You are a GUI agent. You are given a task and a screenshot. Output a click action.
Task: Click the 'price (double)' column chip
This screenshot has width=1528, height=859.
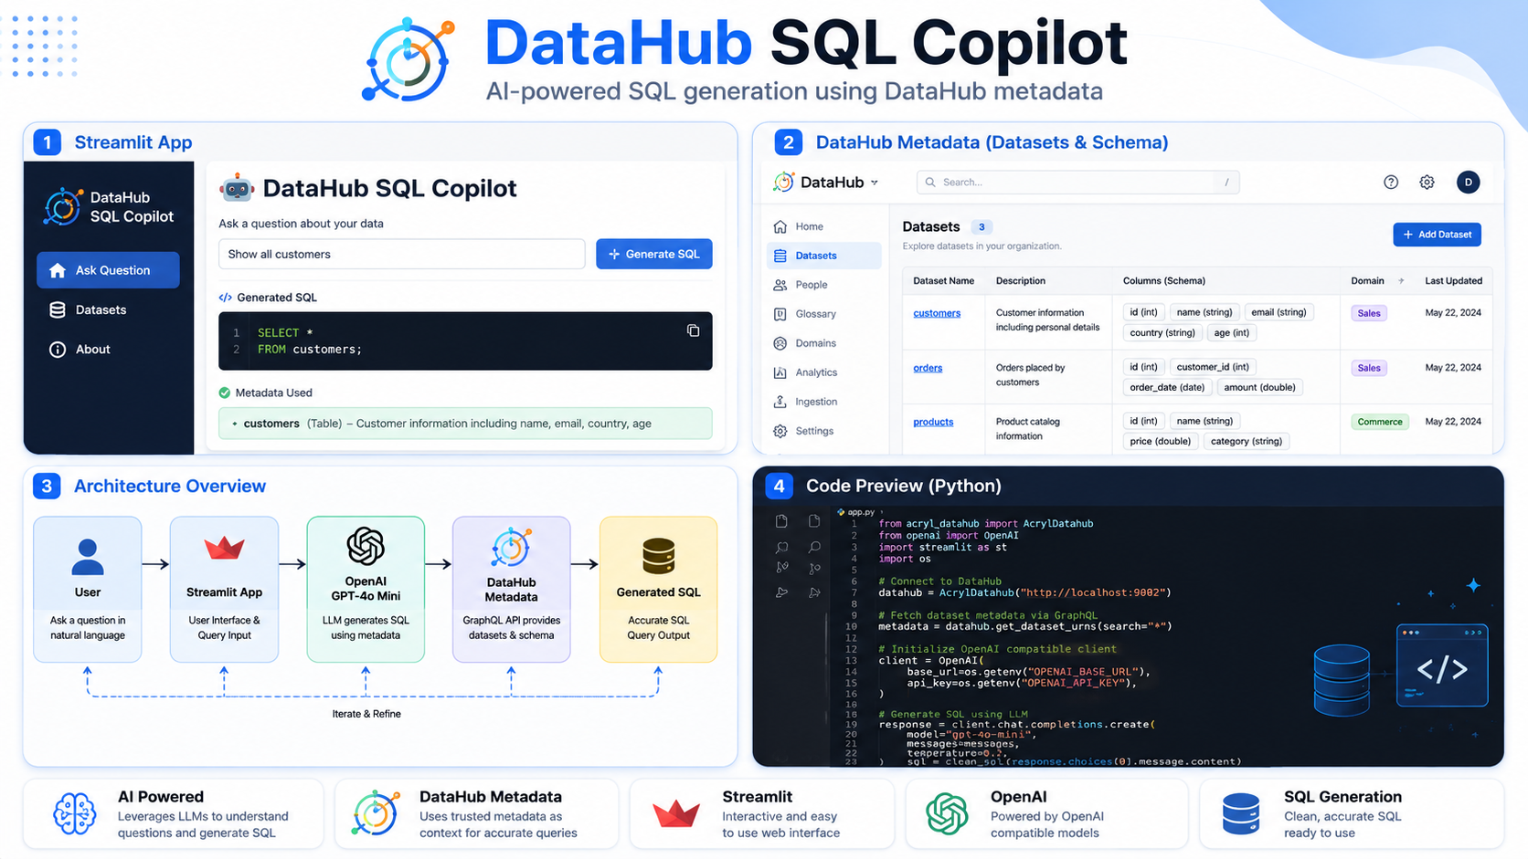click(1161, 441)
